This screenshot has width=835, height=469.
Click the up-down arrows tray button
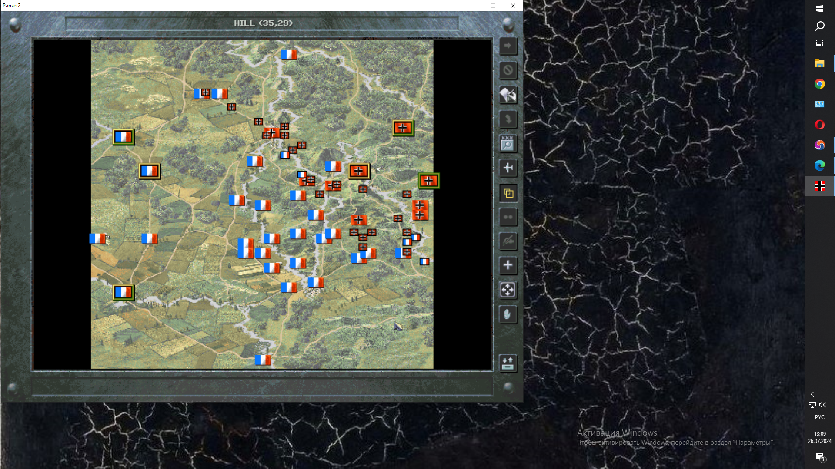[508, 363]
